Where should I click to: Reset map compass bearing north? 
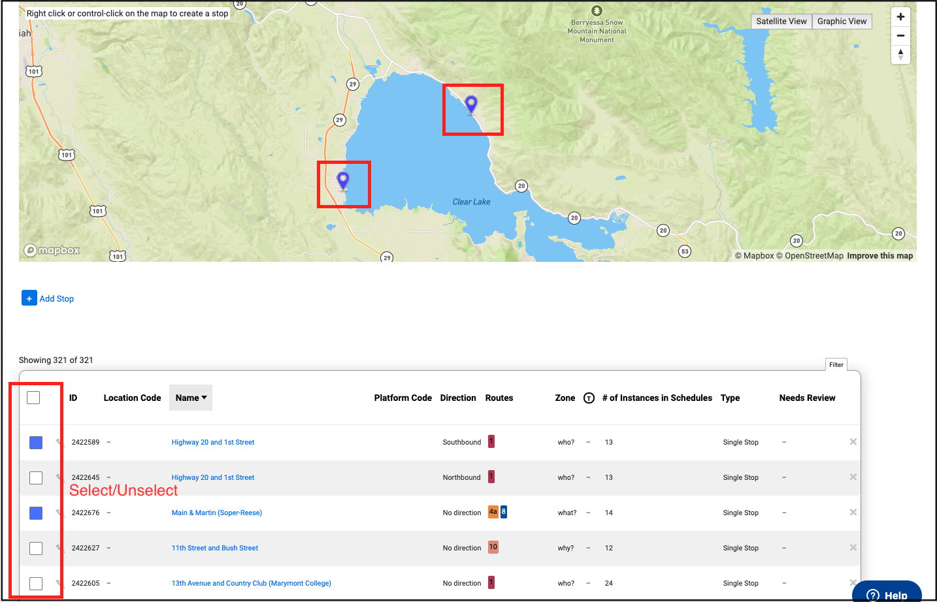point(900,54)
